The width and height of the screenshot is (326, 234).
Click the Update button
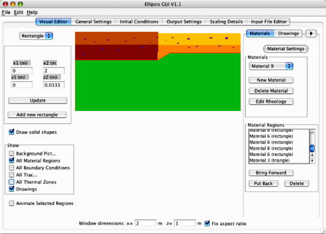pos(38,100)
